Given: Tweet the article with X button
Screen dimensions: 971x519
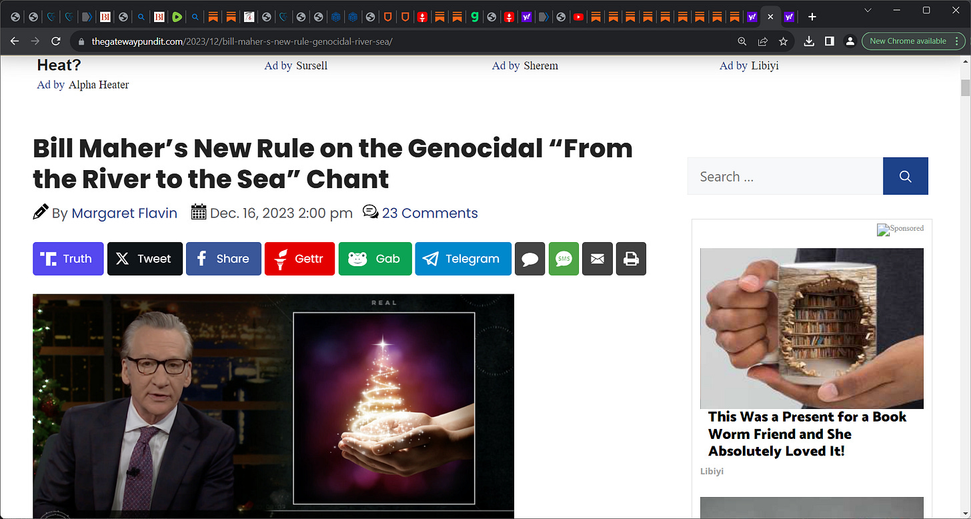Looking at the screenshot, I should point(145,259).
